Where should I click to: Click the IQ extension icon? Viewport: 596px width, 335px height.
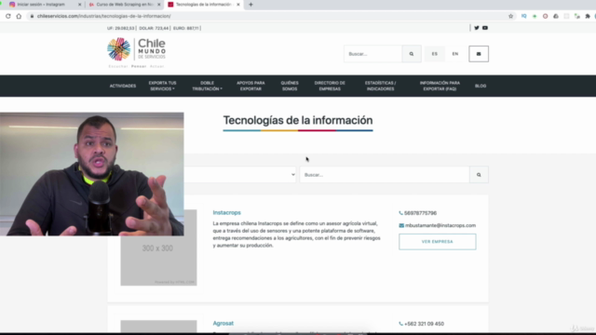pyautogui.click(x=523, y=16)
